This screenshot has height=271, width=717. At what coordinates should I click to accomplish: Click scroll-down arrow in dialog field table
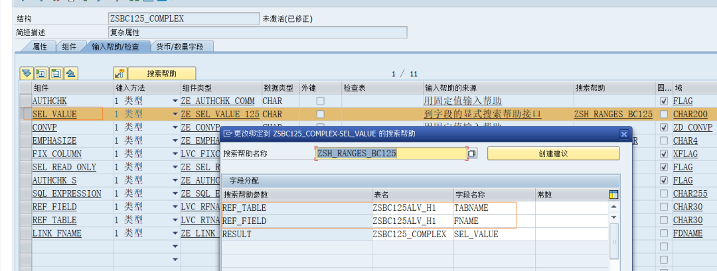click(x=614, y=217)
